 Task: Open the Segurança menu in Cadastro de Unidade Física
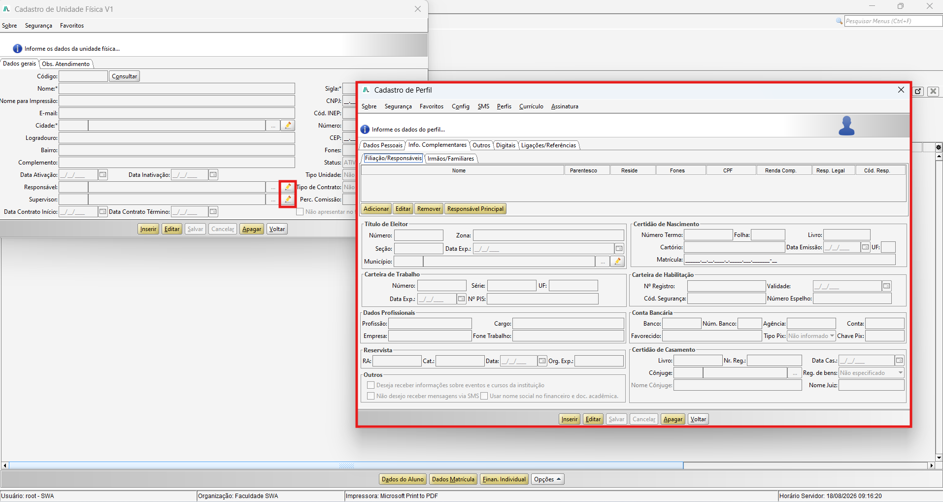coord(38,26)
